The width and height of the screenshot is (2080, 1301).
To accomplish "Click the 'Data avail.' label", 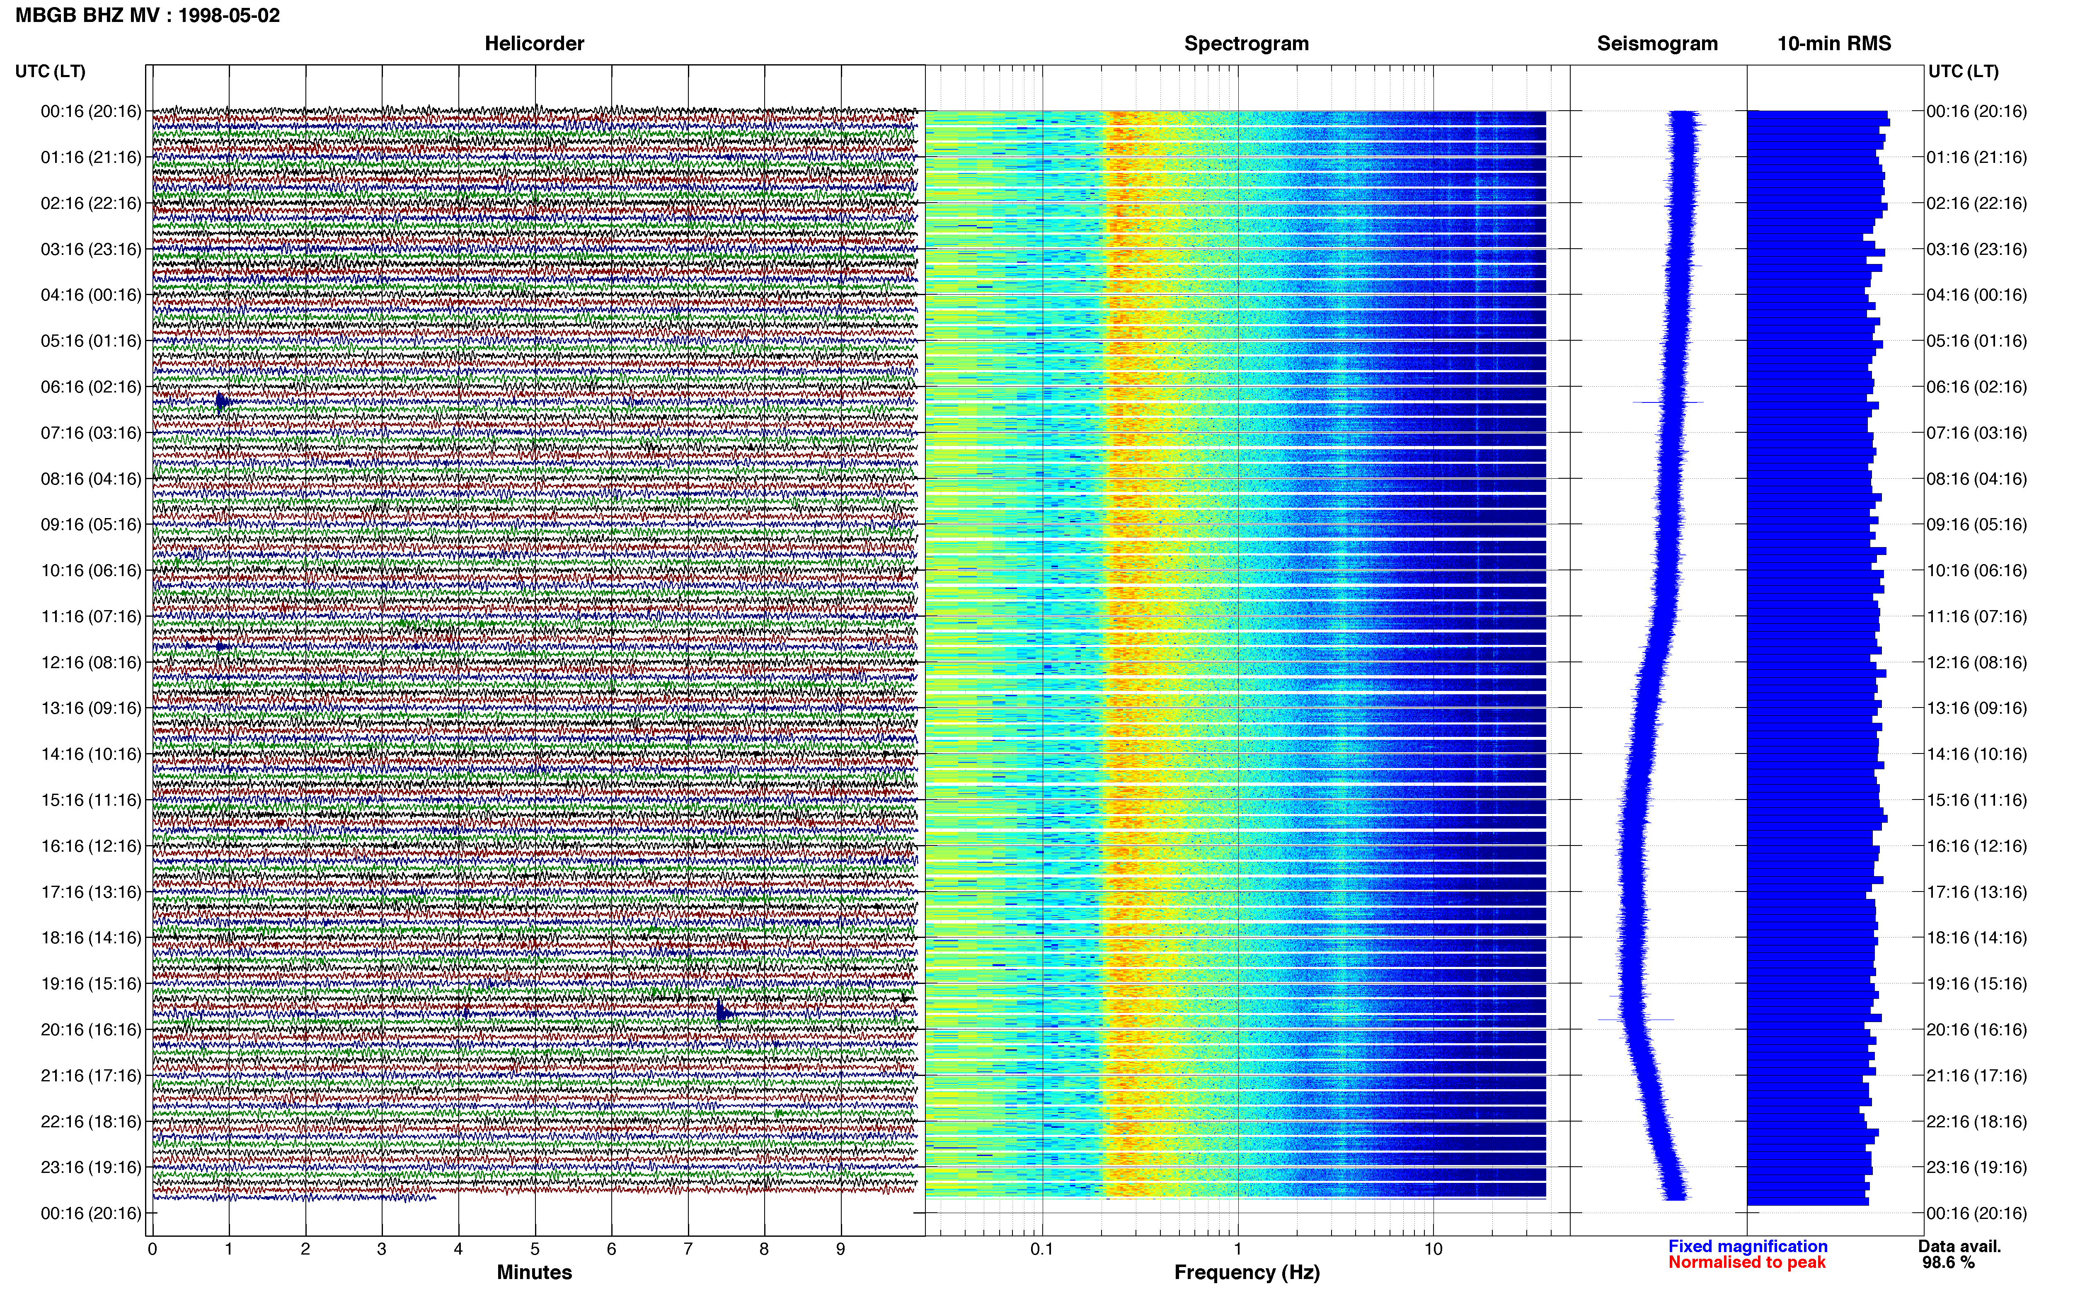I will pyautogui.click(x=1959, y=1246).
